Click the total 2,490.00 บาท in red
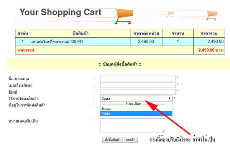This screenshot has height=162, width=230. click(211, 50)
